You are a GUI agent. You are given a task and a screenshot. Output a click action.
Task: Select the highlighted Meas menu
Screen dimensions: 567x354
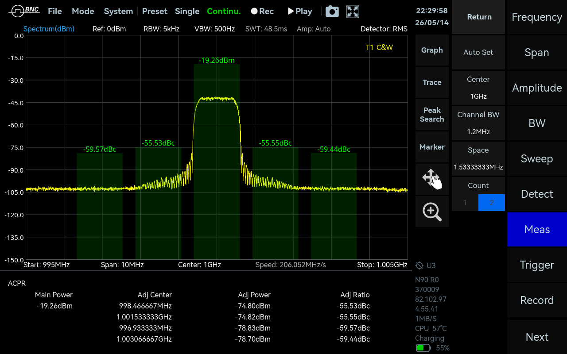pos(537,229)
